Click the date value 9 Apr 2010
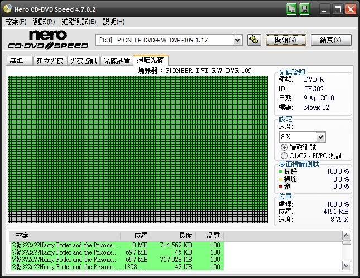The height and width of the screenshot is (278, 360). (x=319, y=98)
